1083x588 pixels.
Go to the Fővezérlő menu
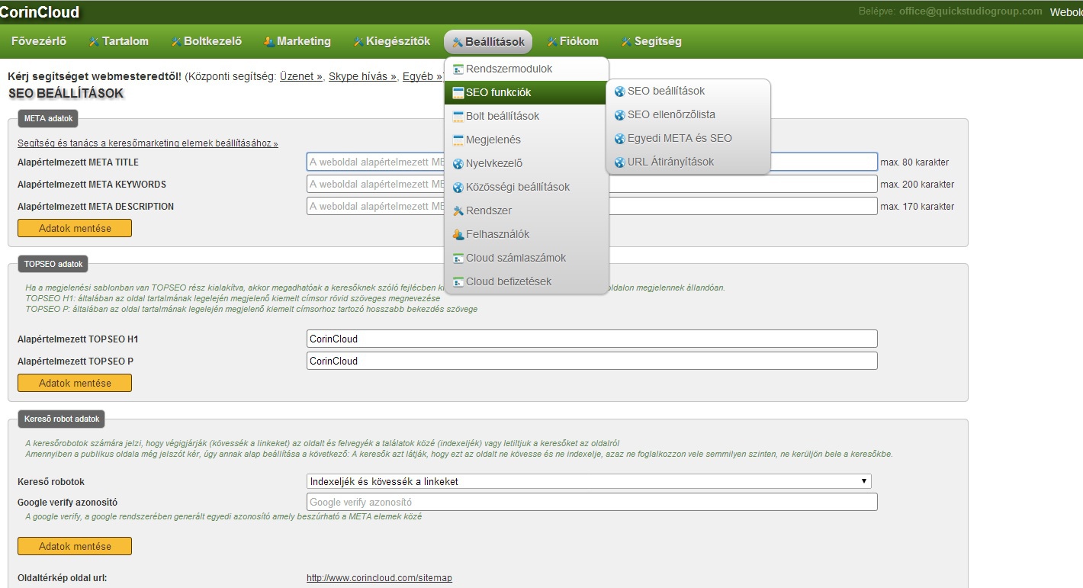click(39, 41)
